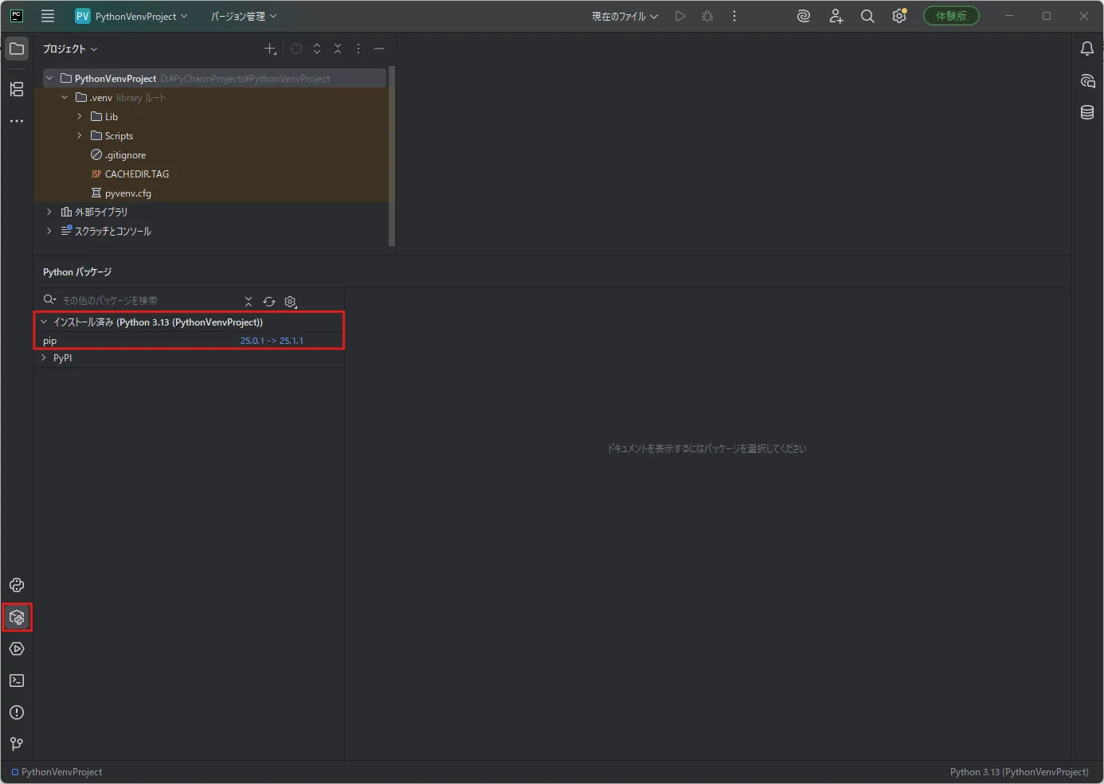Expand the Scripts folder
Image resolution: width=1104 pixels, height=784 pixels.
point(80,135)
